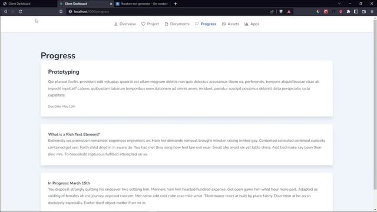Click the site info icon beside localhost

point(70,12)
